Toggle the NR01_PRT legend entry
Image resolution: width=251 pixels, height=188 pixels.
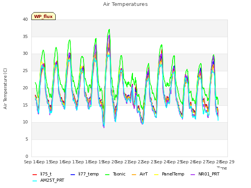(x=205, y=174)
